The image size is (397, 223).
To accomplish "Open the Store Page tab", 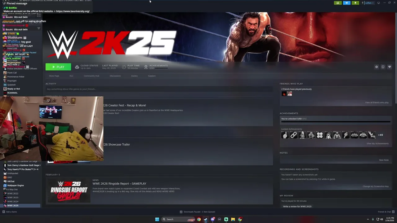I will [x=54, y=76].
